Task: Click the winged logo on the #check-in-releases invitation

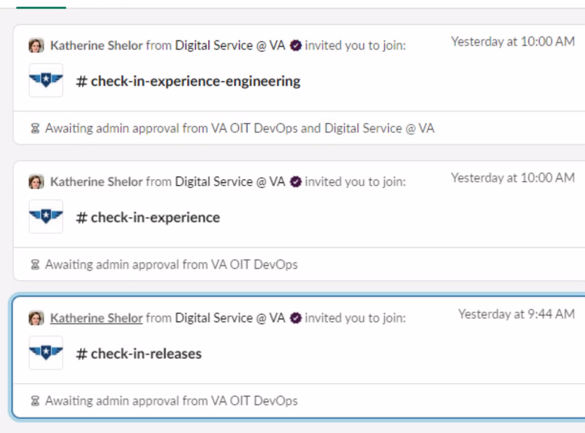Action: tap(46, 353)
